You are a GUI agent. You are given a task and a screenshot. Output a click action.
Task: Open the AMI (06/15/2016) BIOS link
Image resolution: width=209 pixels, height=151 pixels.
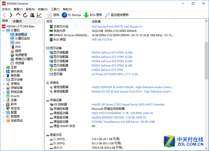[x=102, y=40]
